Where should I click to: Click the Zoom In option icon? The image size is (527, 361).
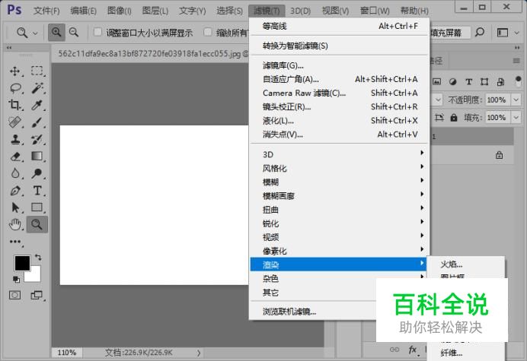(x=56, y=32)
